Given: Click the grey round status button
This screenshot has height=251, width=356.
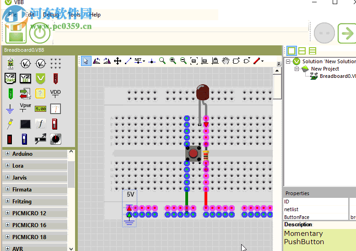Looking at the screenshot, I should pyautogui.click(x=324, y=33).
